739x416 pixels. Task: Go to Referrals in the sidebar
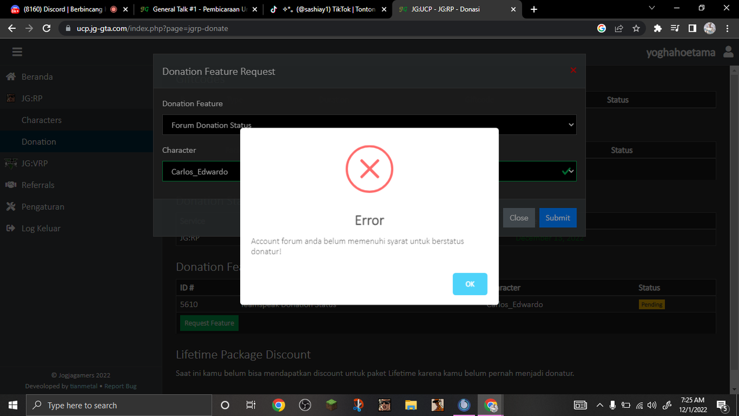click(38, 185)
